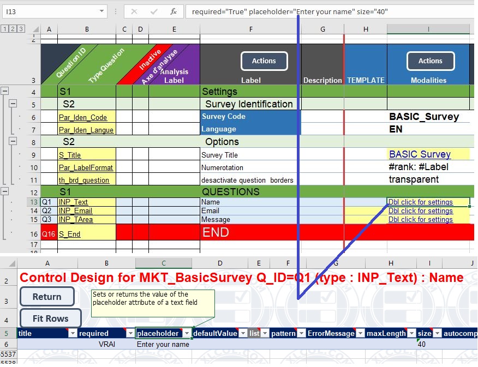Image resolution: width=478 pixels, height=367 pixels.
Task: Open settings link for Q1 Name question
Action: click(x=420, y=202)
